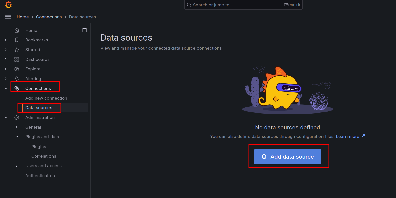Click the Bookmarks icon in sidebar

tap(17, 40)
